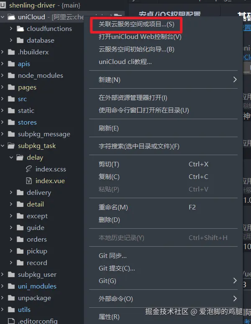Click the index.scss Sass file icon
The image size is (251, 324).
[x=29, y=169]
